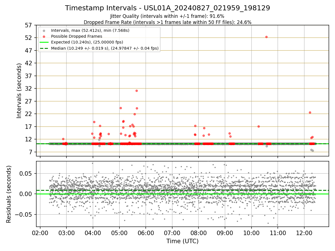335x251 pixels.
Task: Click the 17 tick on the intervals axis
Action: (x=28, y=127)
